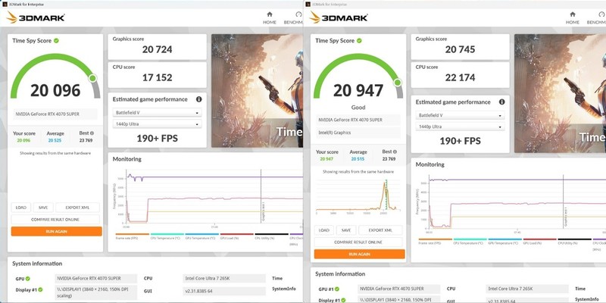The image size is (606, 303).
Task: Toggle GPU Load legend, right window
Action: pos(539,241)
